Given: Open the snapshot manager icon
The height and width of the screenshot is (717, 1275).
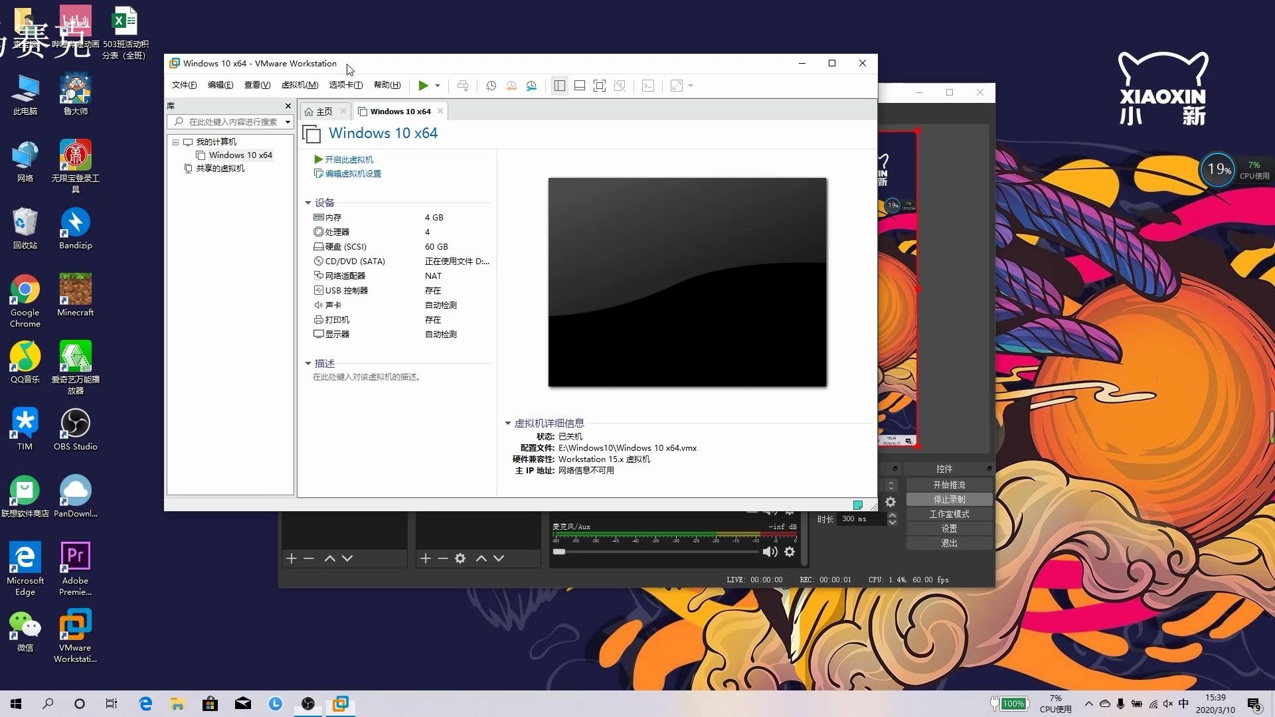Looking at the screenshot, I should (531, 86).
